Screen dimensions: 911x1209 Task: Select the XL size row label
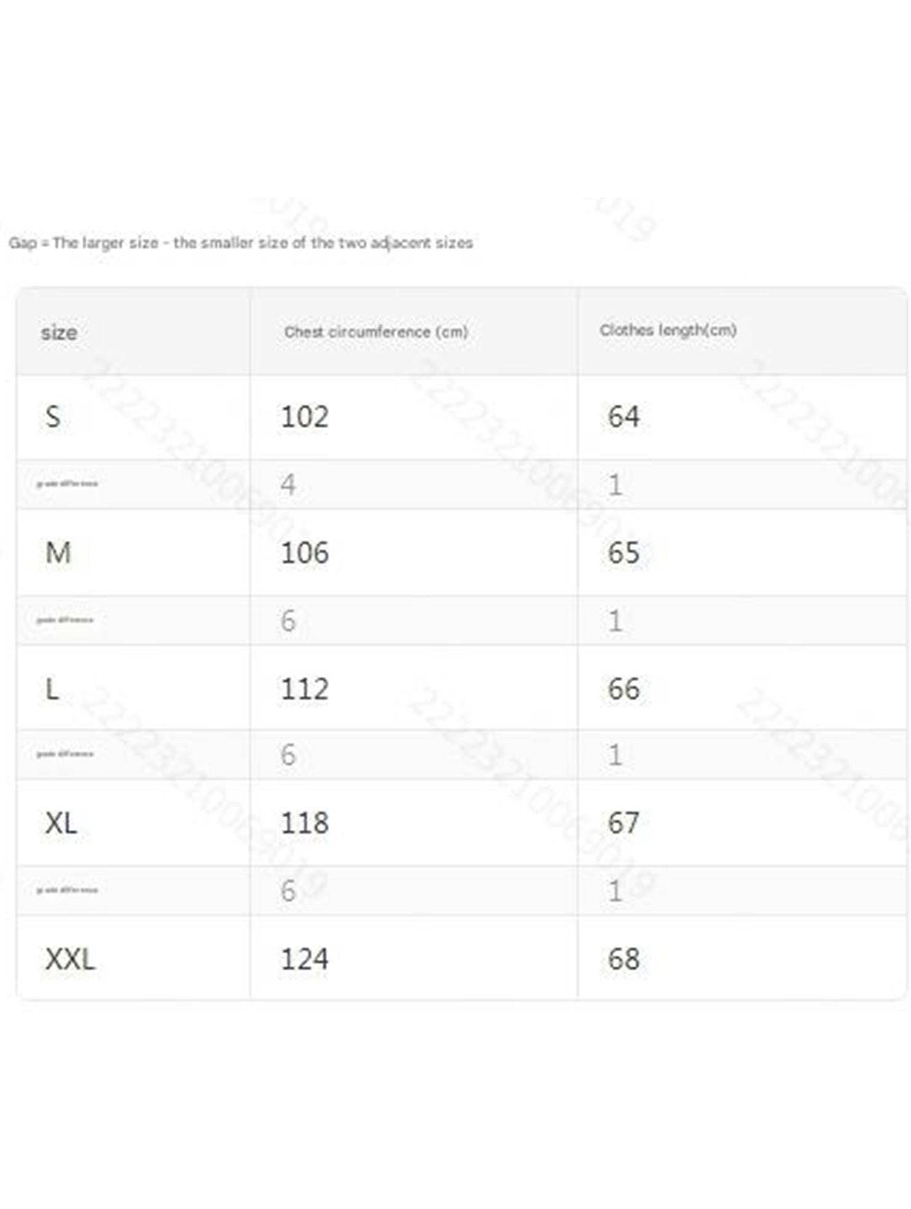pyautogui.click(x=61, y=823)
